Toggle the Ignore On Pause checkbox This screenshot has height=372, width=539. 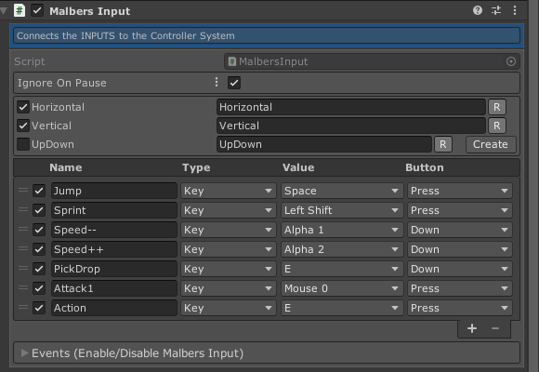pyautogui.click(x=234, y=83)
